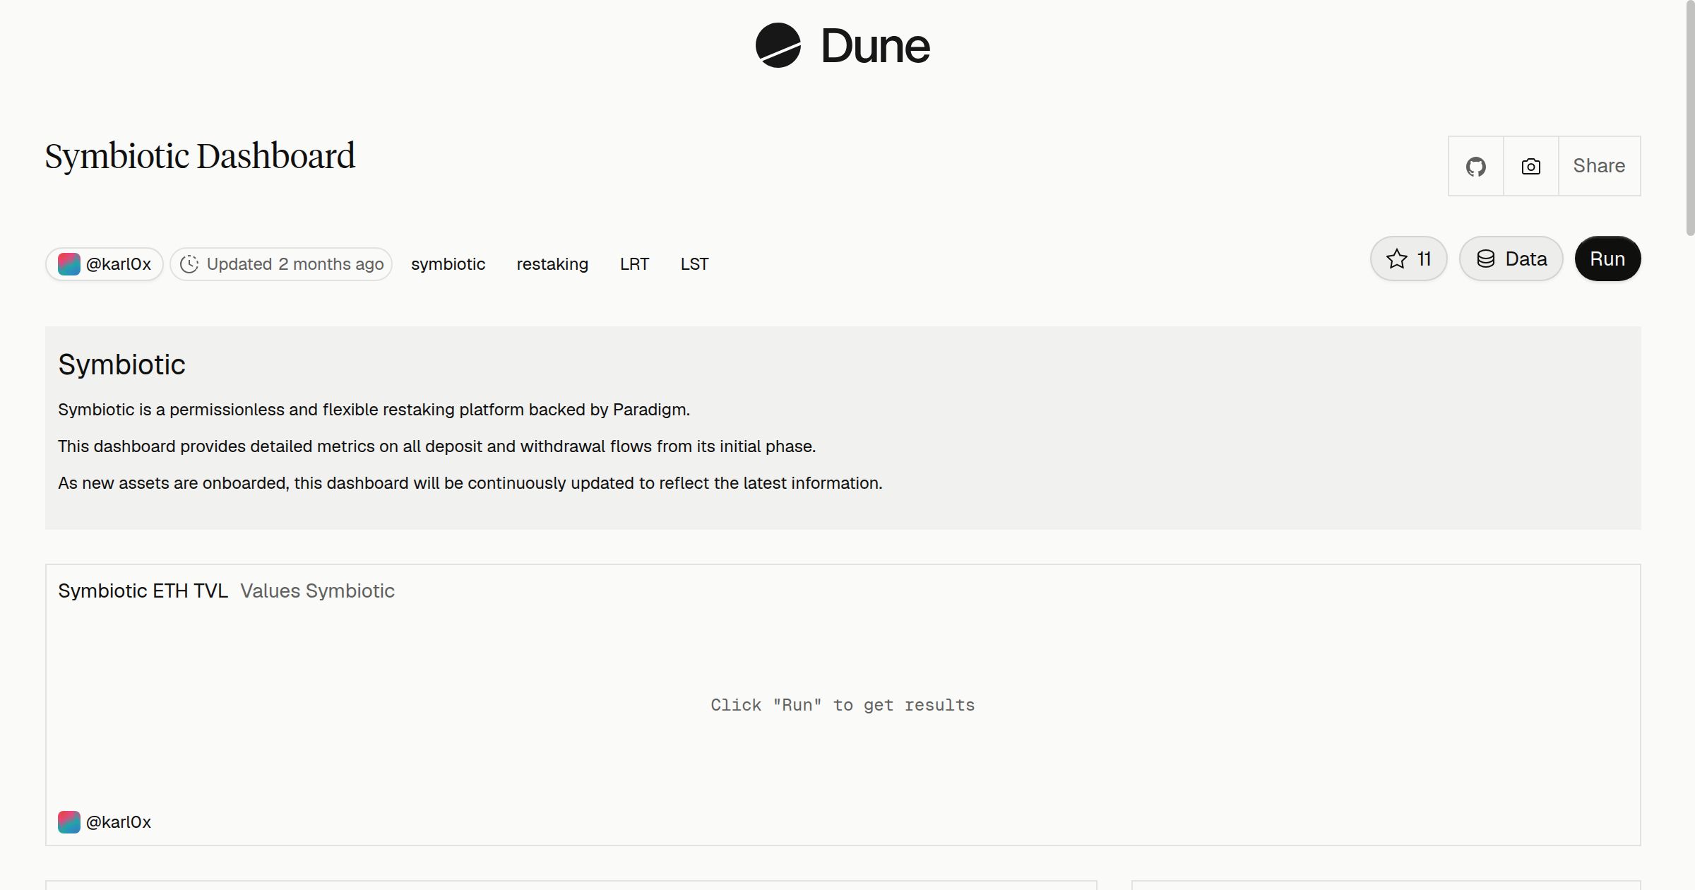Screen dimensions: 1695x890
Task: Click the sentence mentioning backed by Paradigm
Action: tap(374, 410)
